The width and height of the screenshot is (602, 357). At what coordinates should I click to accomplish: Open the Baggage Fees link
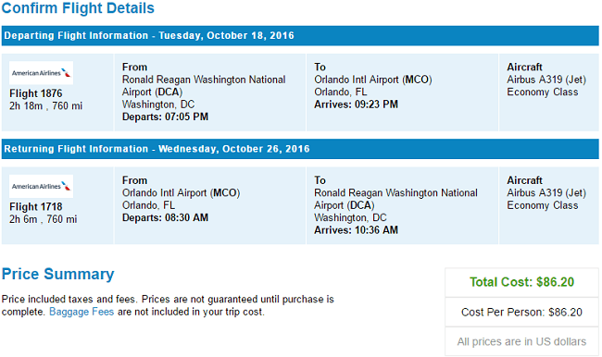point(82,312)
